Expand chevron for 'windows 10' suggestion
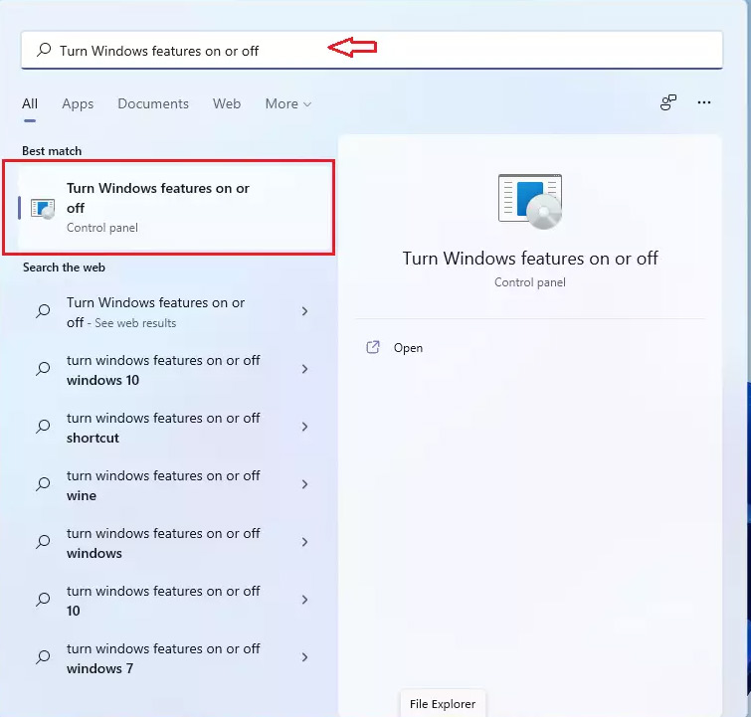This screenshot has width=751, height=717. [304, 369]
